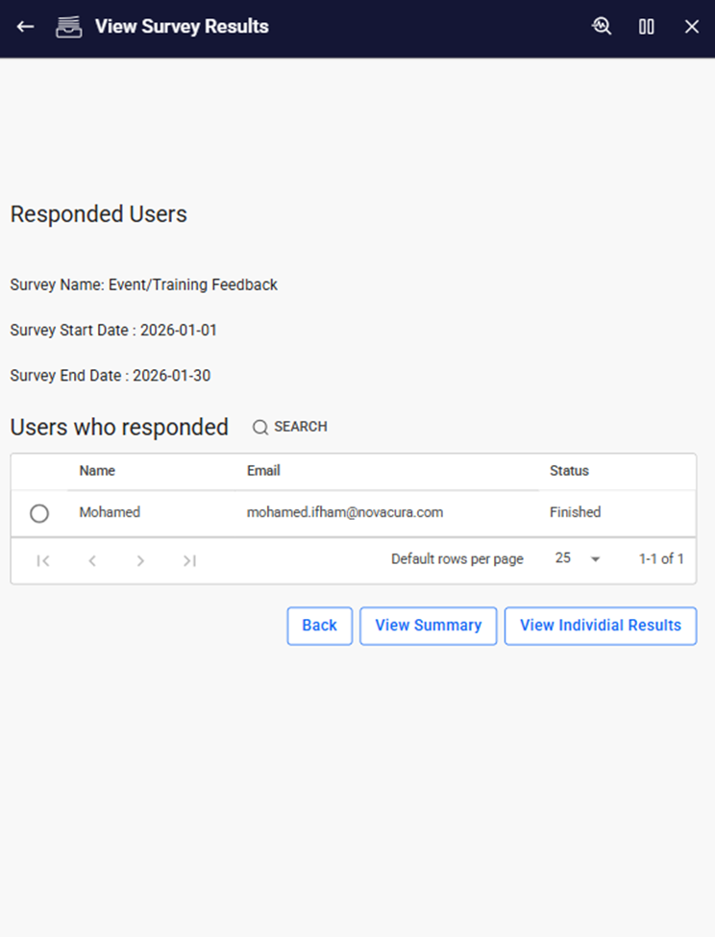Screen dimensions: 715x937
Task: Open the magnifier analysis icon in header
Action: pyautogui.click(x=602, y=27)
